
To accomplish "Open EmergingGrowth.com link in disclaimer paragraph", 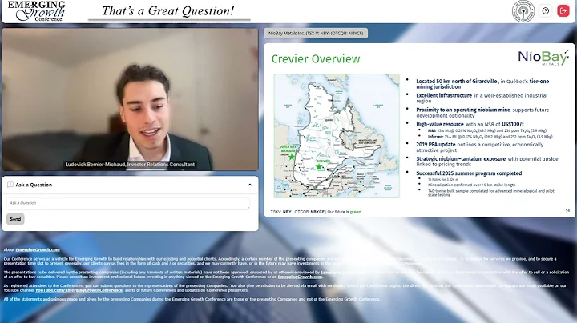I will coord(300,277).
